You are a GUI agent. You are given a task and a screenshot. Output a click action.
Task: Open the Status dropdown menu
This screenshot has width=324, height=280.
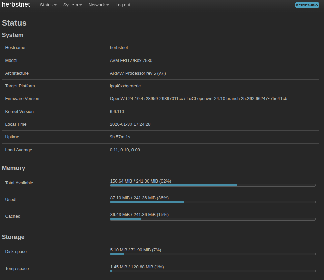coord(48,5)
